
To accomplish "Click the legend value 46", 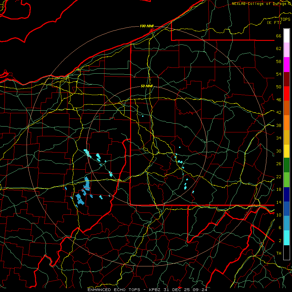I will (279, 100).
